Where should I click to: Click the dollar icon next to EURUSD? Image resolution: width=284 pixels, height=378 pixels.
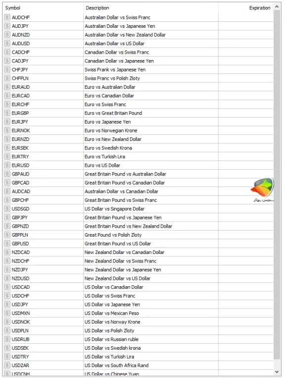[x=7, y=165]
